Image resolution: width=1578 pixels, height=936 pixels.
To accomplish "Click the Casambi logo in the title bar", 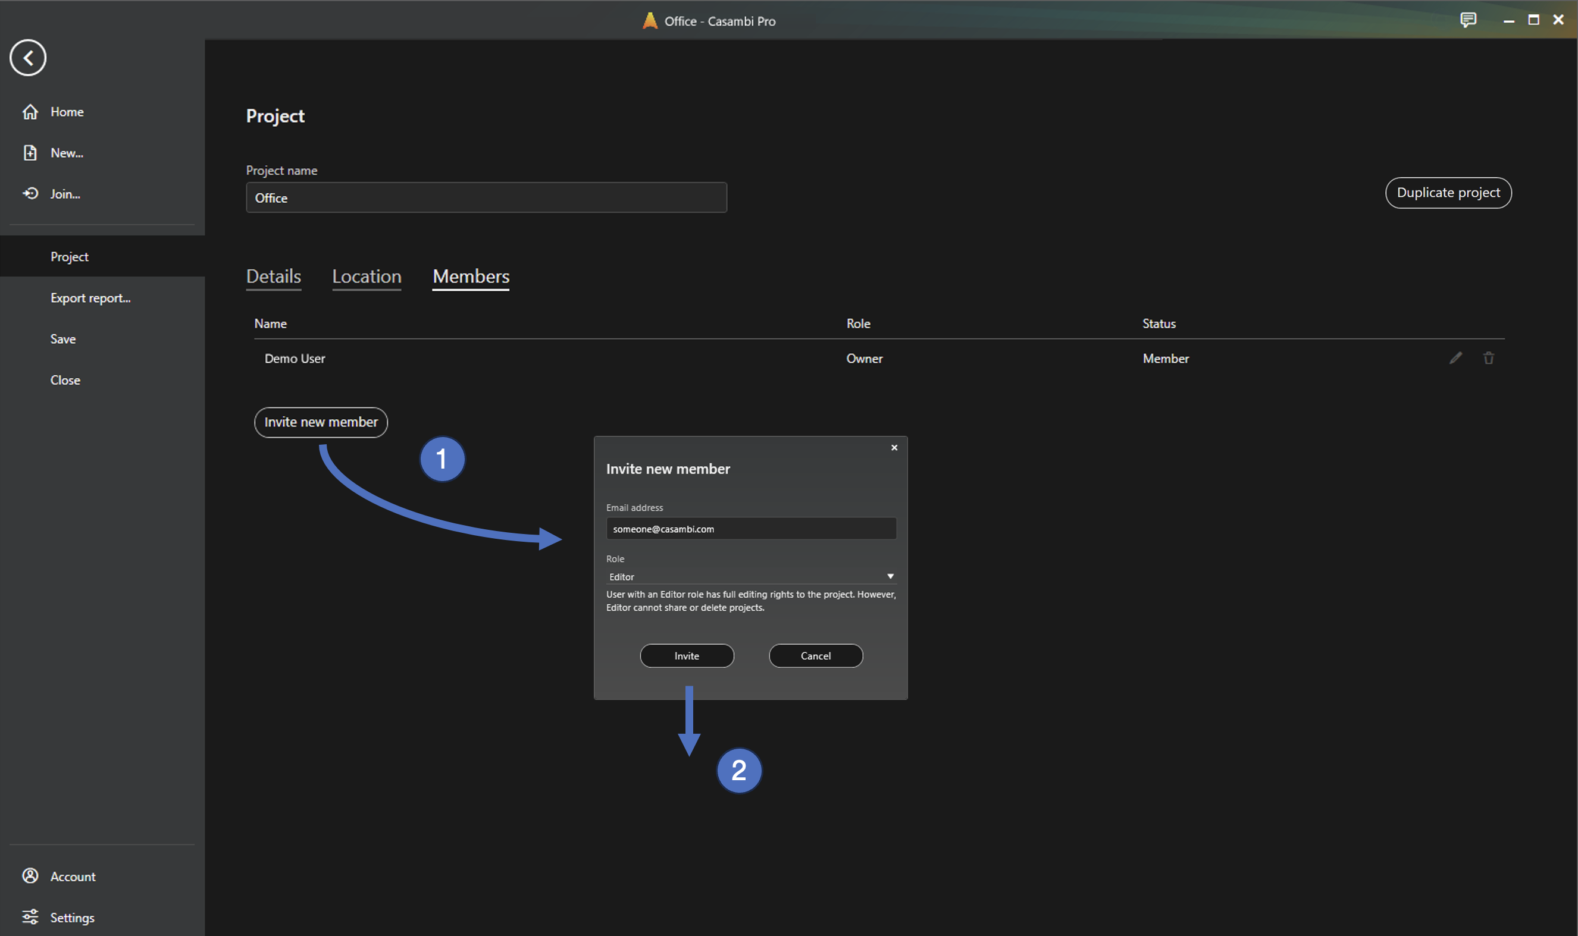I will coord(649,20).
